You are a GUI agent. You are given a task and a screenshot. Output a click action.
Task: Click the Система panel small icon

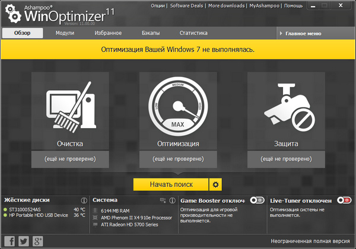[171, 200]
